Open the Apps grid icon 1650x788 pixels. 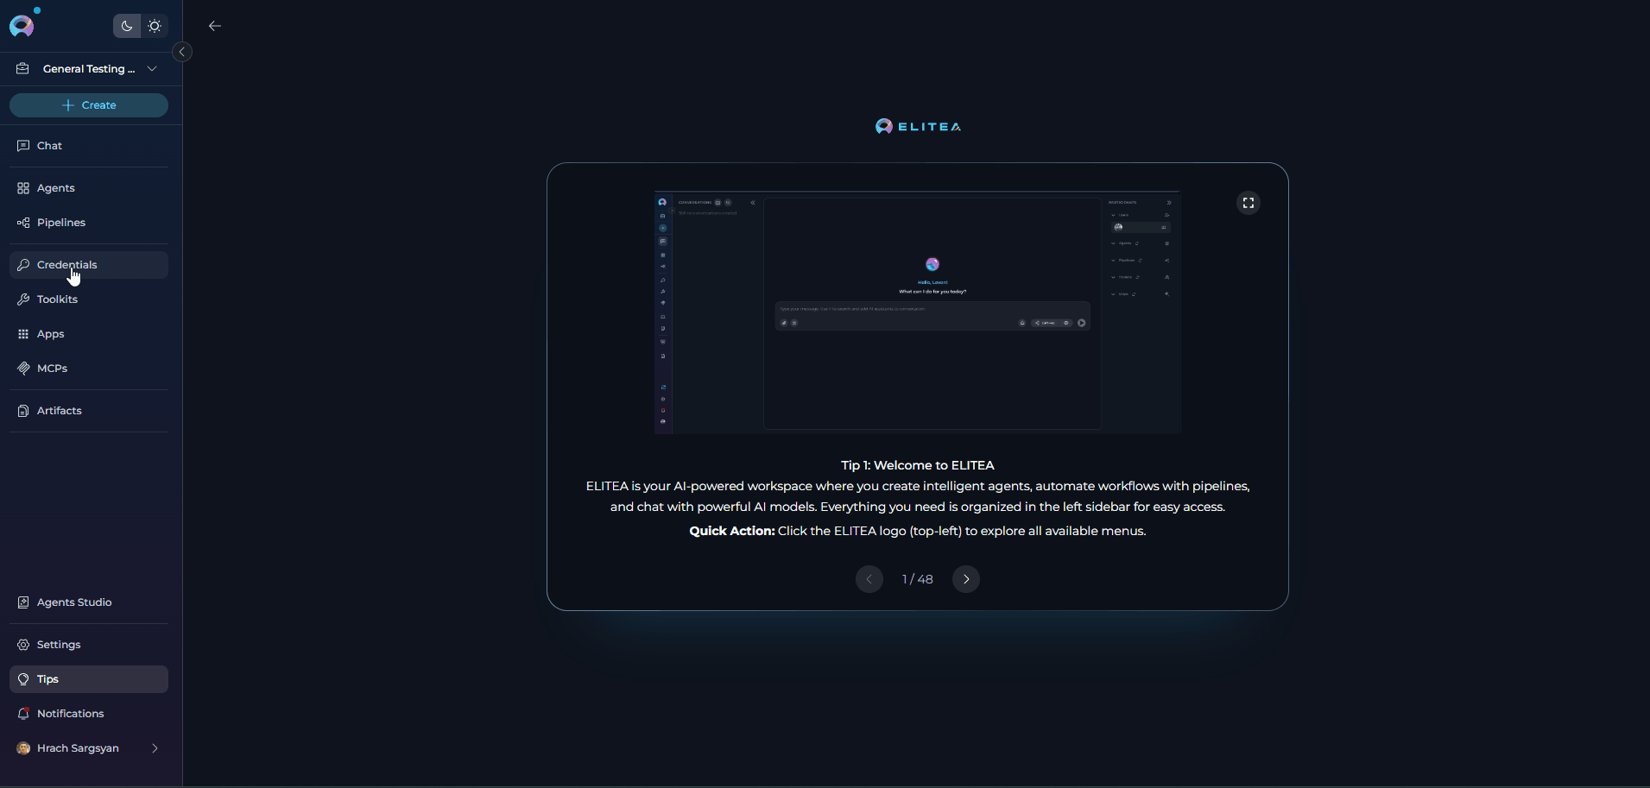[x=23, y=334]
